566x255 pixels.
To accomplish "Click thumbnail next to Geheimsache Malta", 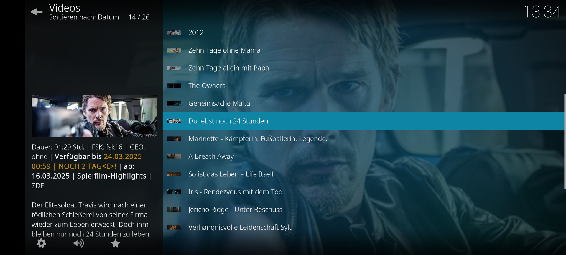I will pyautogui.click(x=174, y=103).
